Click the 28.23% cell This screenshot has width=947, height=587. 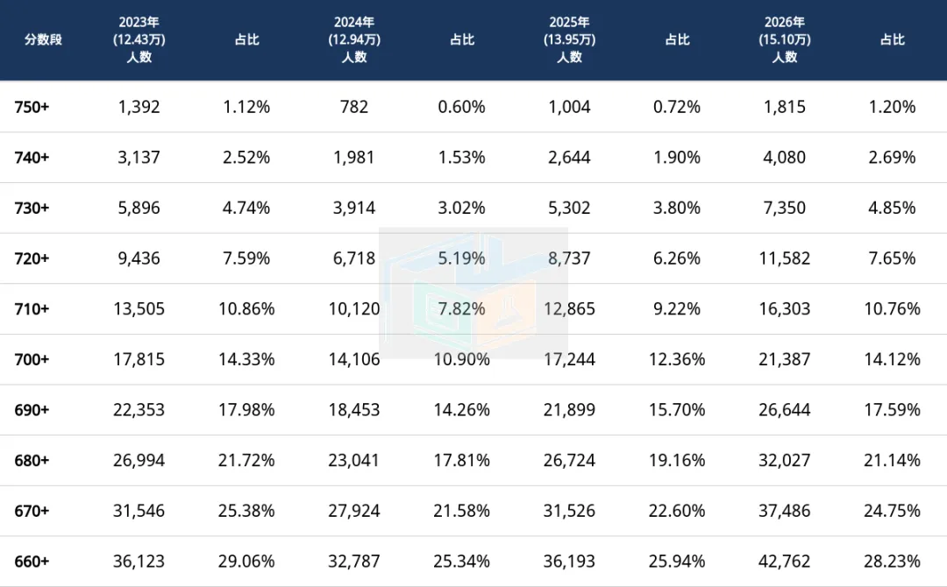click(x=892, y=562)
